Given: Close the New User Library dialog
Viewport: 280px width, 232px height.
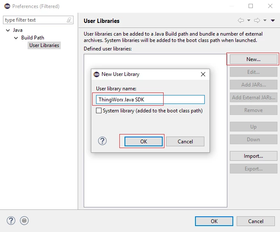Looking at the screenshot, I should [x=203, y=74].
